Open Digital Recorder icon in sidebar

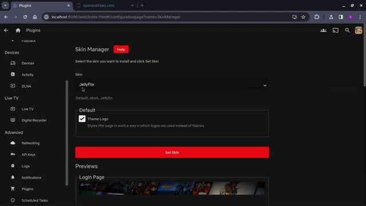coord(13,120)
